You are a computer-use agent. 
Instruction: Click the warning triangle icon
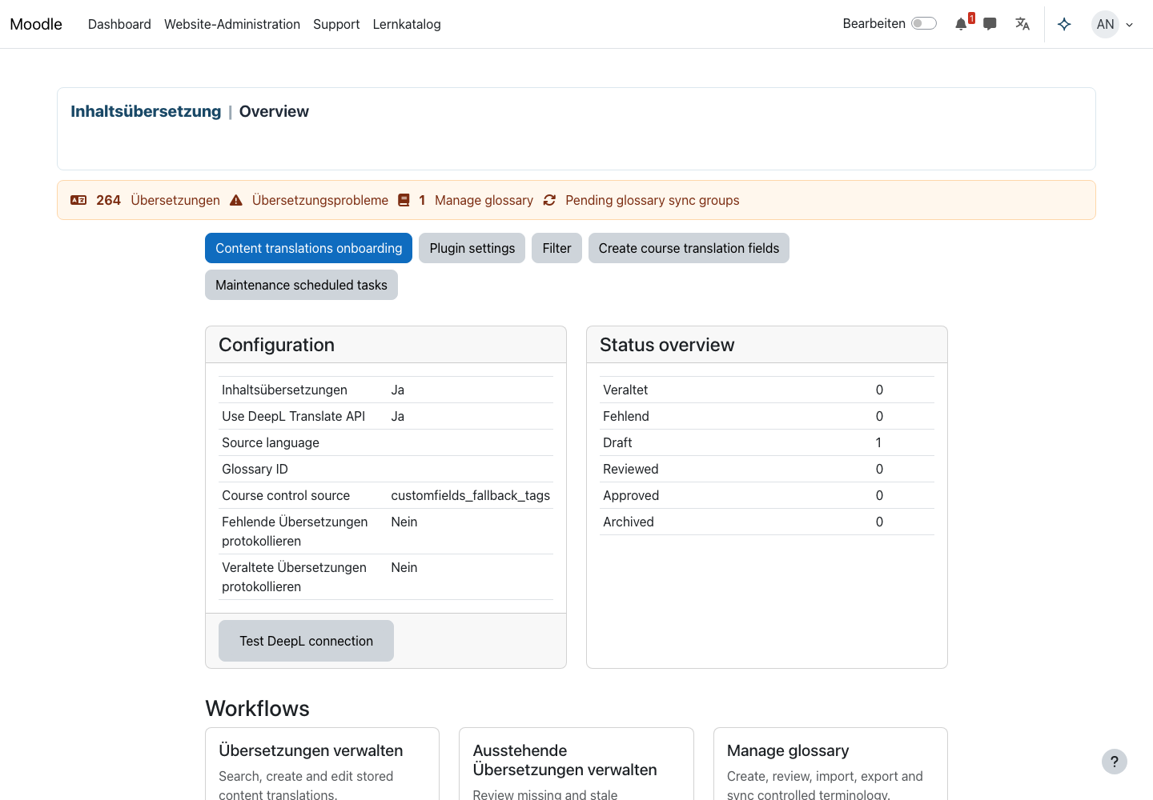[x=236, y=200]
